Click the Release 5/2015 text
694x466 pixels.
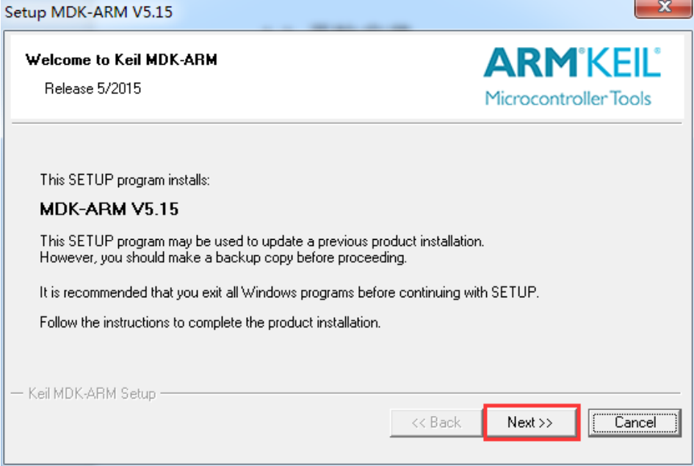tap(93, 88)
